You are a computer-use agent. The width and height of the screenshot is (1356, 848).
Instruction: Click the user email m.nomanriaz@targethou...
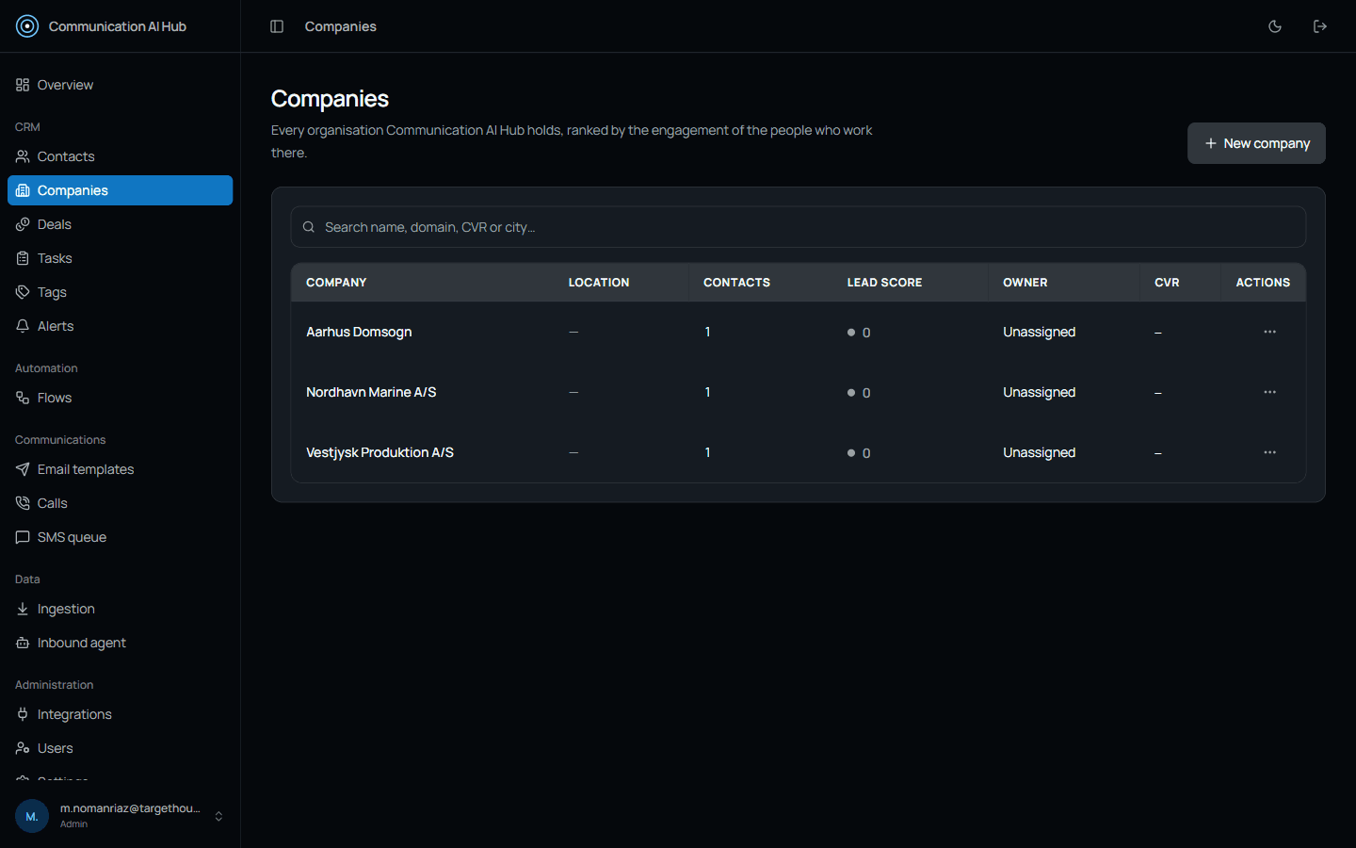point(130,808)
